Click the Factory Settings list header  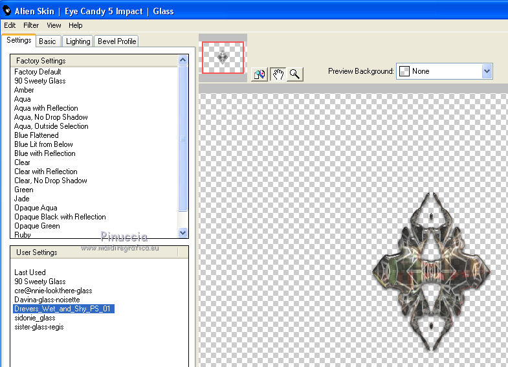coord(94,61)
